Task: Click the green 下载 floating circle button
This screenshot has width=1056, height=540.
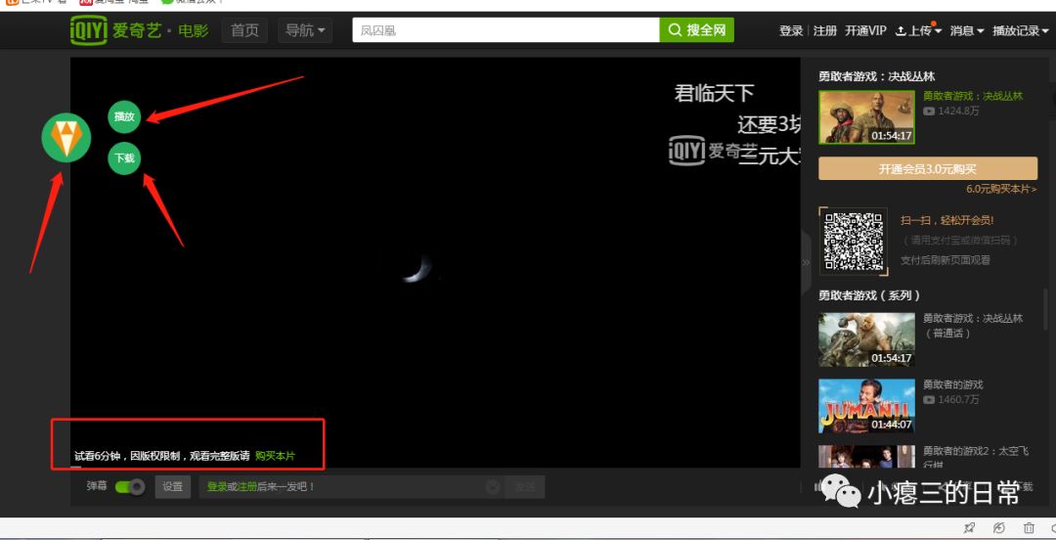Action: coord(124,158)
